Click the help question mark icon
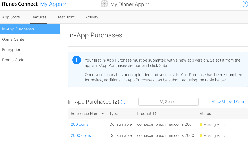The image size is (248, 141). coord(245,4)
